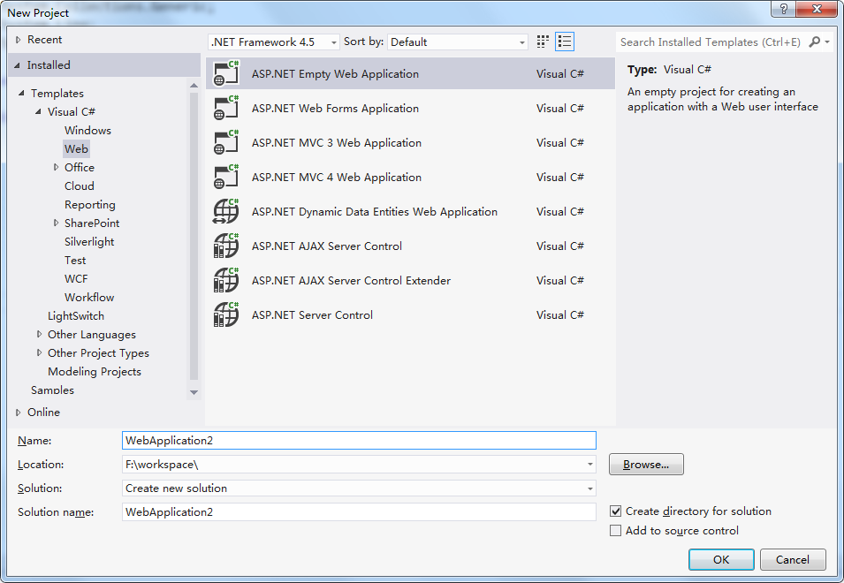Click the ASP.NET MVC 3 Web Application icon

pyautogui.click(x=226, y=142)
